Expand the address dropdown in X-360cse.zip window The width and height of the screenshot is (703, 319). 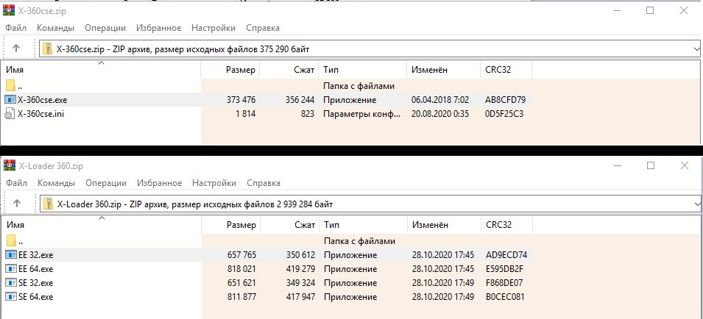click(696, 49)
